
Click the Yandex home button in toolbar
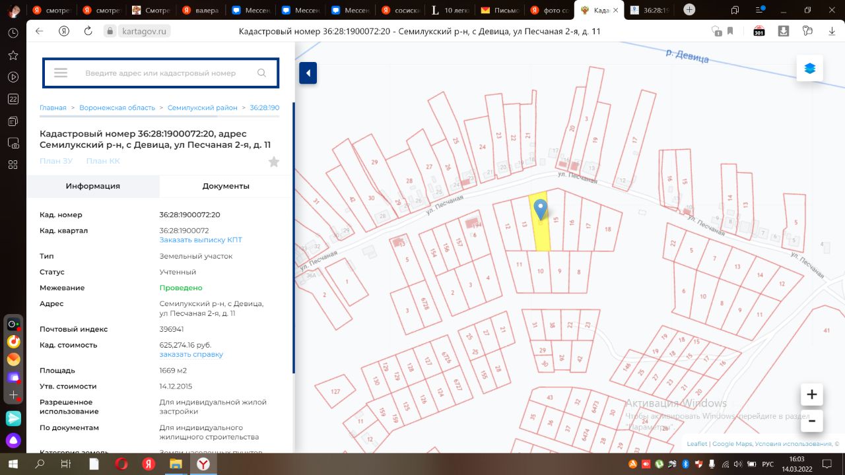pyautogui.click(x=64, y=31)
